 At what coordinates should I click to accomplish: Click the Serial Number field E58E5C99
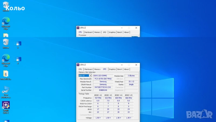click(x=102, y=90)
